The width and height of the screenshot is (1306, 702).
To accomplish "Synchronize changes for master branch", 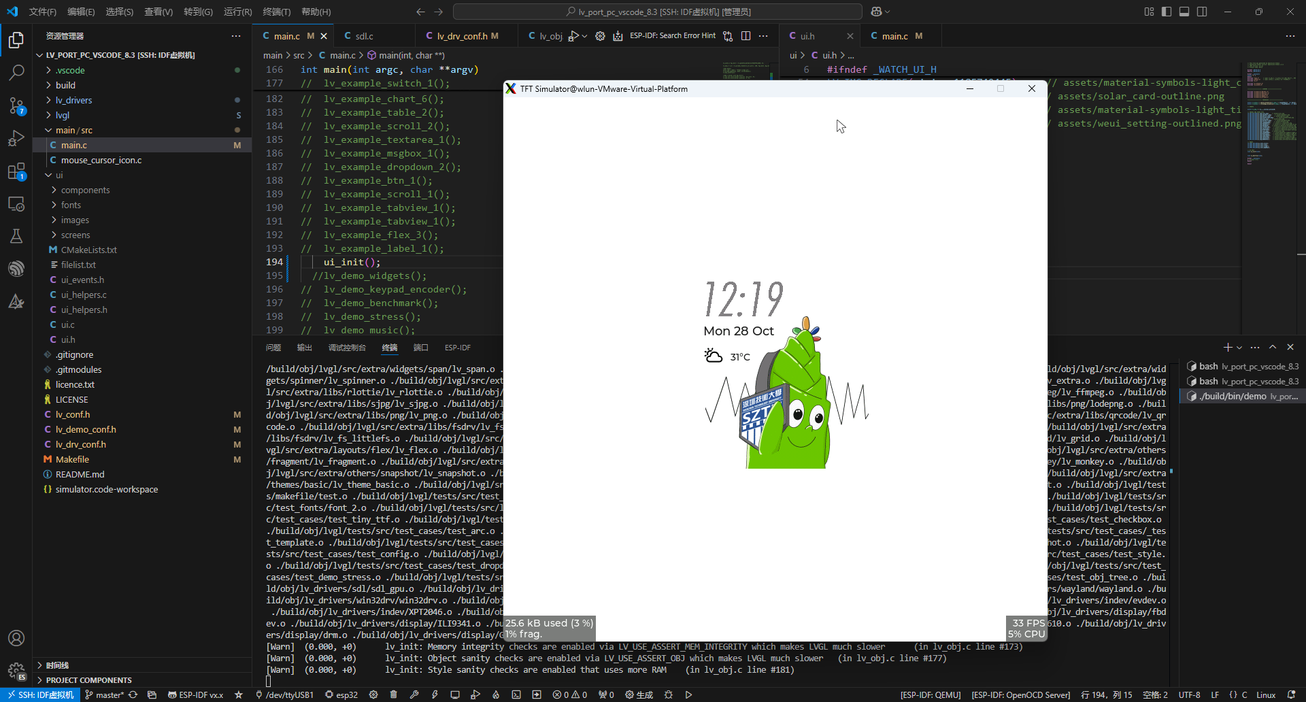I will tap(133, 695).
